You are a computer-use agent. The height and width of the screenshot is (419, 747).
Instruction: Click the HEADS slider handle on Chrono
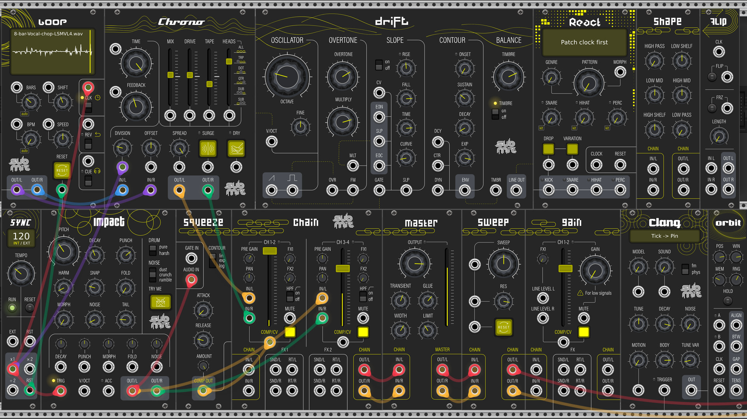229,61
